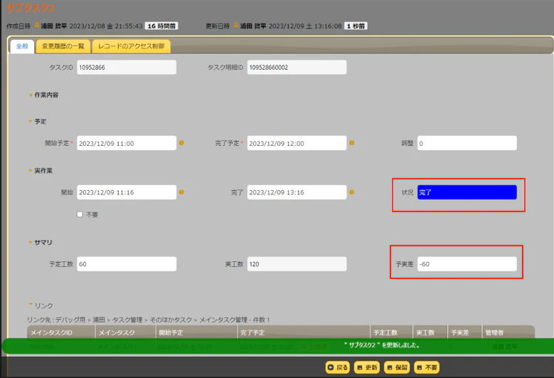Click the 更新 button
Viewport: 554px width, 378px height.
(x=367, y=367)
